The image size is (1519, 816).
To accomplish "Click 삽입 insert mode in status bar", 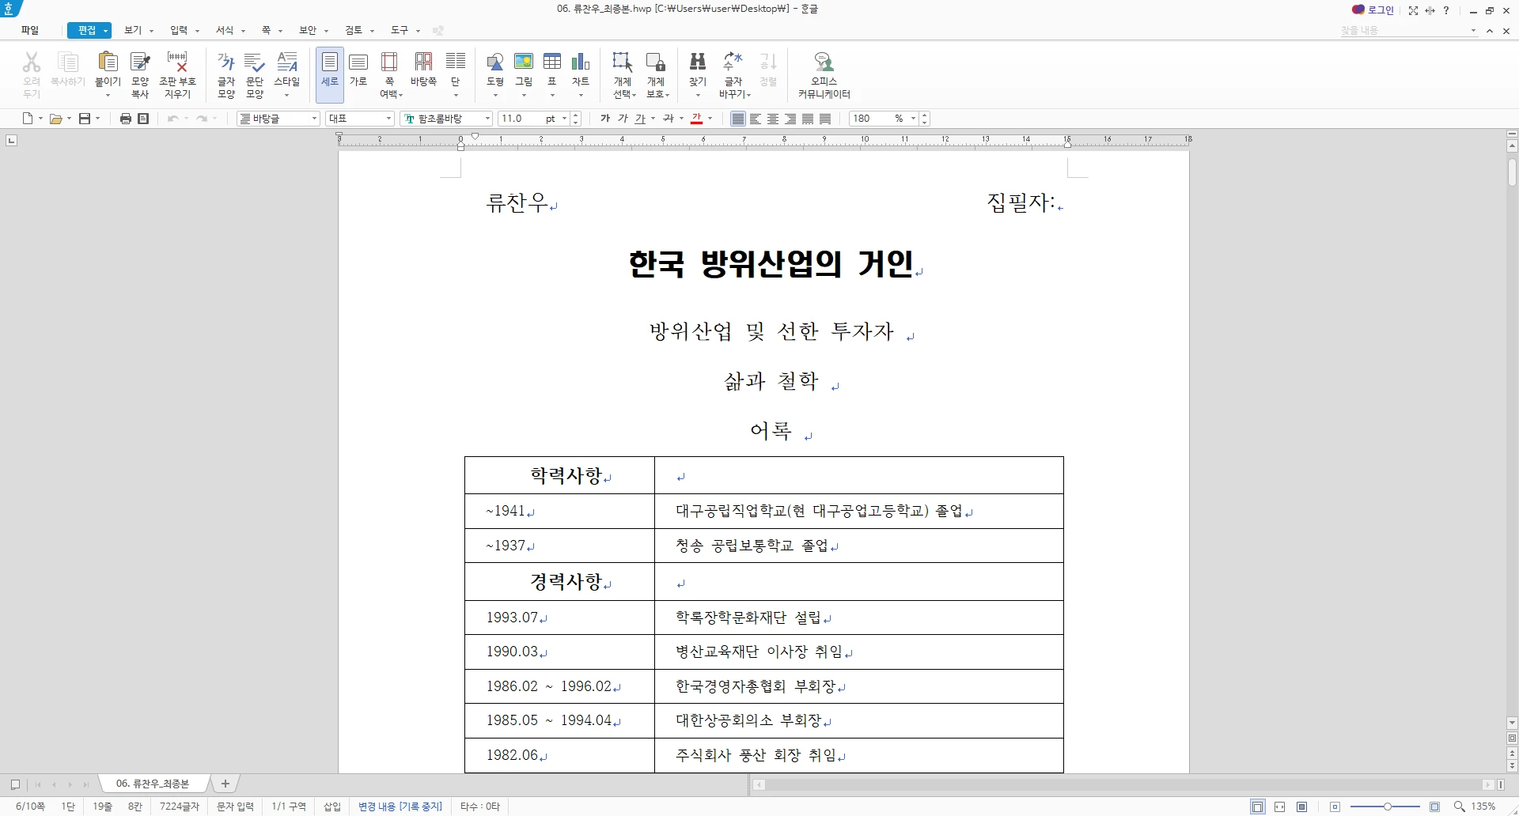I will coord(332,807).
